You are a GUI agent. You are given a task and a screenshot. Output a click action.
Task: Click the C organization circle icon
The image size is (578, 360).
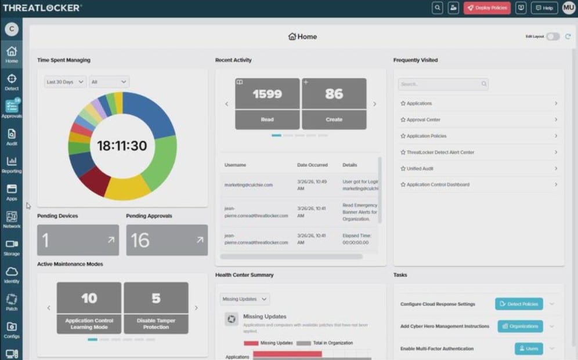tap(12, 29)
